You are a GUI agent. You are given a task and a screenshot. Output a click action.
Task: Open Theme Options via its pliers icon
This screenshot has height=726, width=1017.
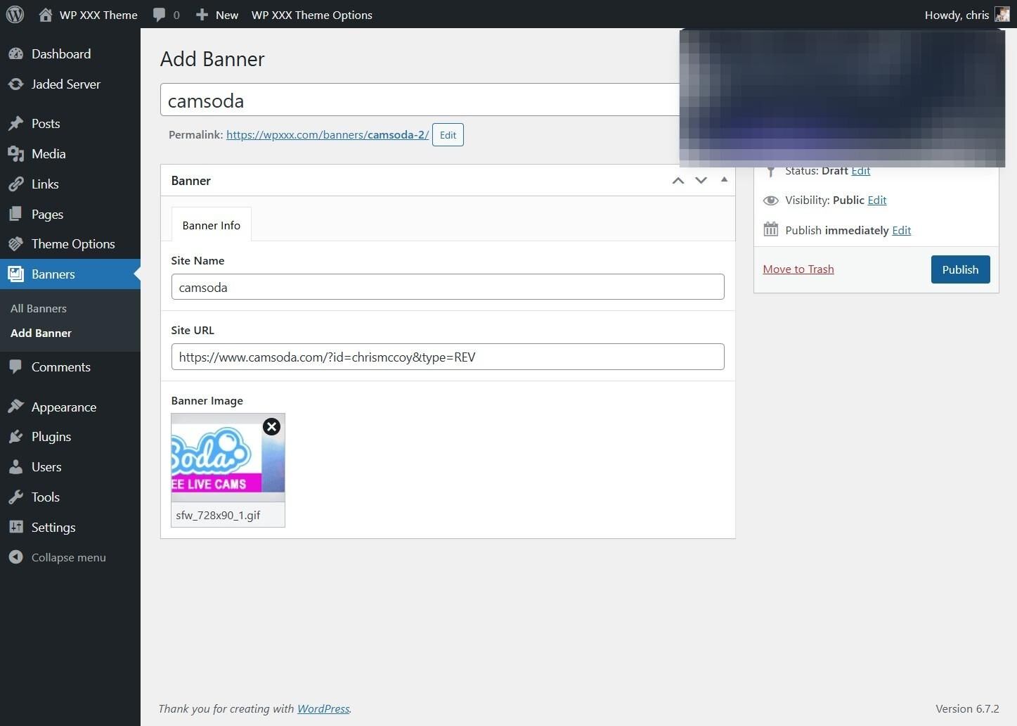click(x=17, y=243)
